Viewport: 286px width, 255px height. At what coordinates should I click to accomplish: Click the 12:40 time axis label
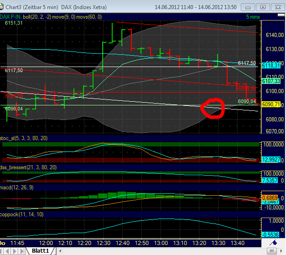coord(123,243)
